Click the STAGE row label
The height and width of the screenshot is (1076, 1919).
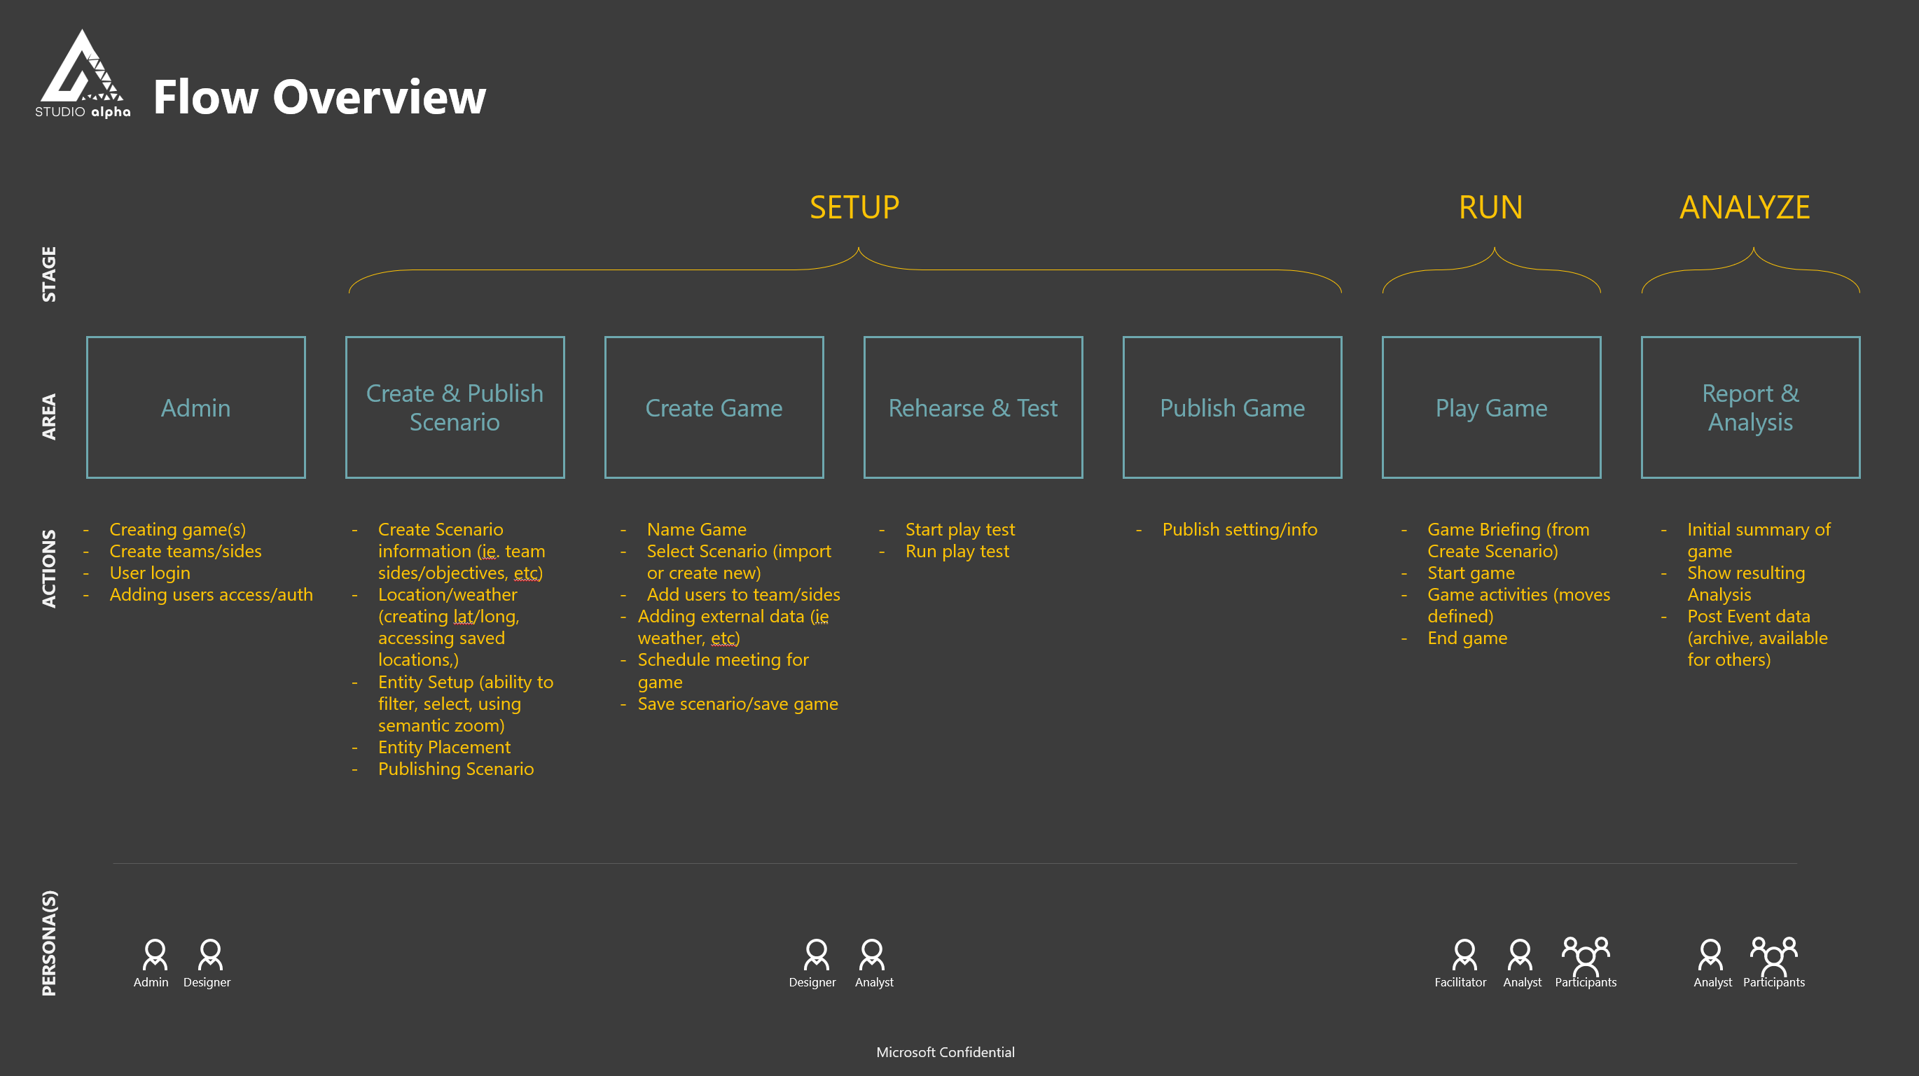(49, 274)
